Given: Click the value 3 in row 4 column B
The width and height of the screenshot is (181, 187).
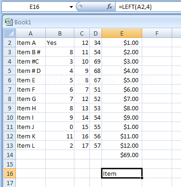Looking at the screenshot, I should pyautogui.click(x=60, y=61).
